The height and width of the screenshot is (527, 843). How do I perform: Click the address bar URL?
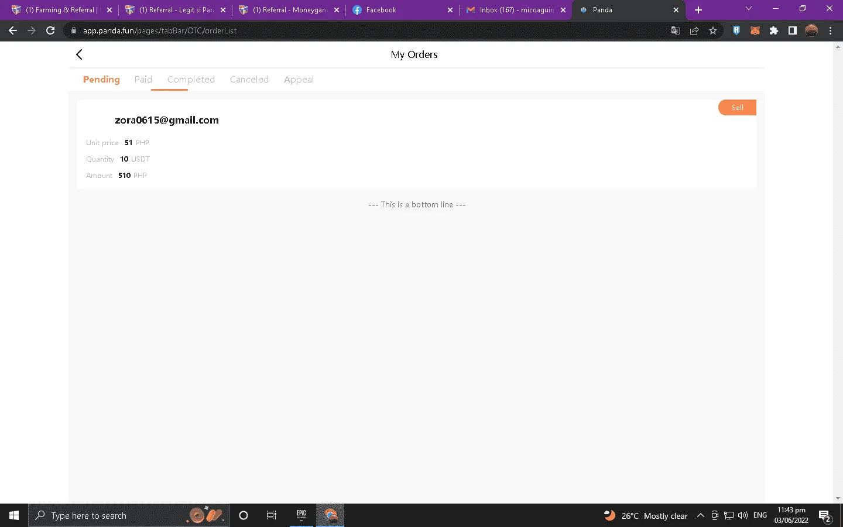(160, 30)
